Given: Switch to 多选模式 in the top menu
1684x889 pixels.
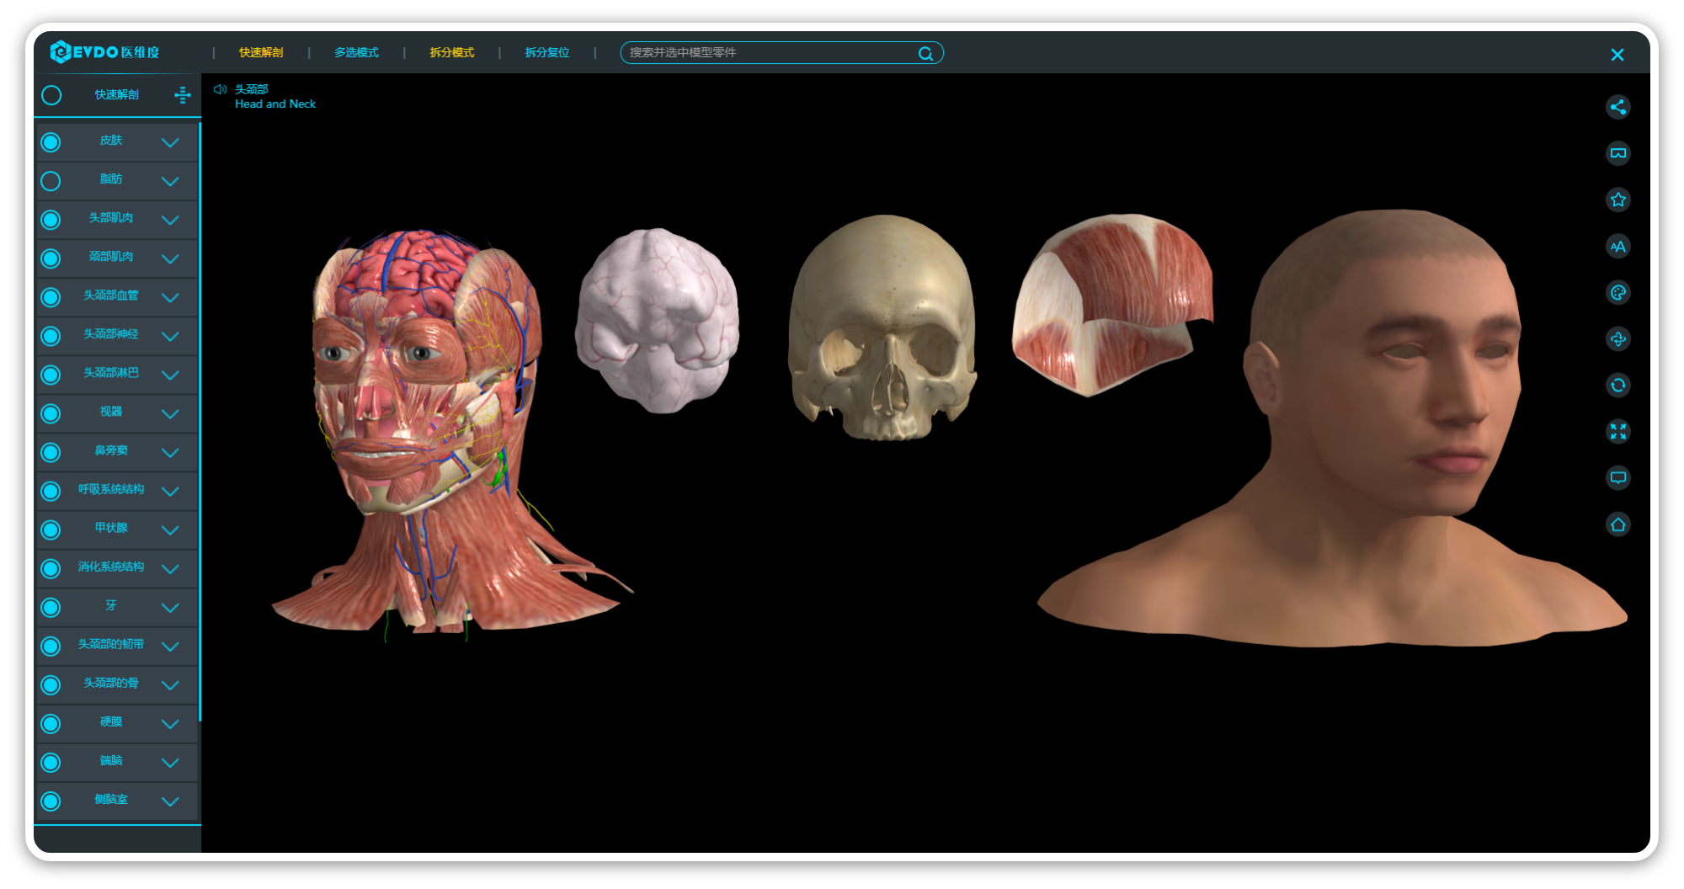Looking at the screenshot, I should 355,52.
